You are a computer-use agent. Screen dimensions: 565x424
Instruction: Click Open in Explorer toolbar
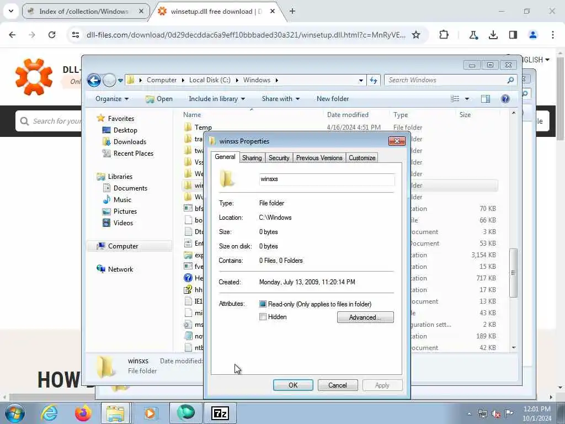pos(159,99)
